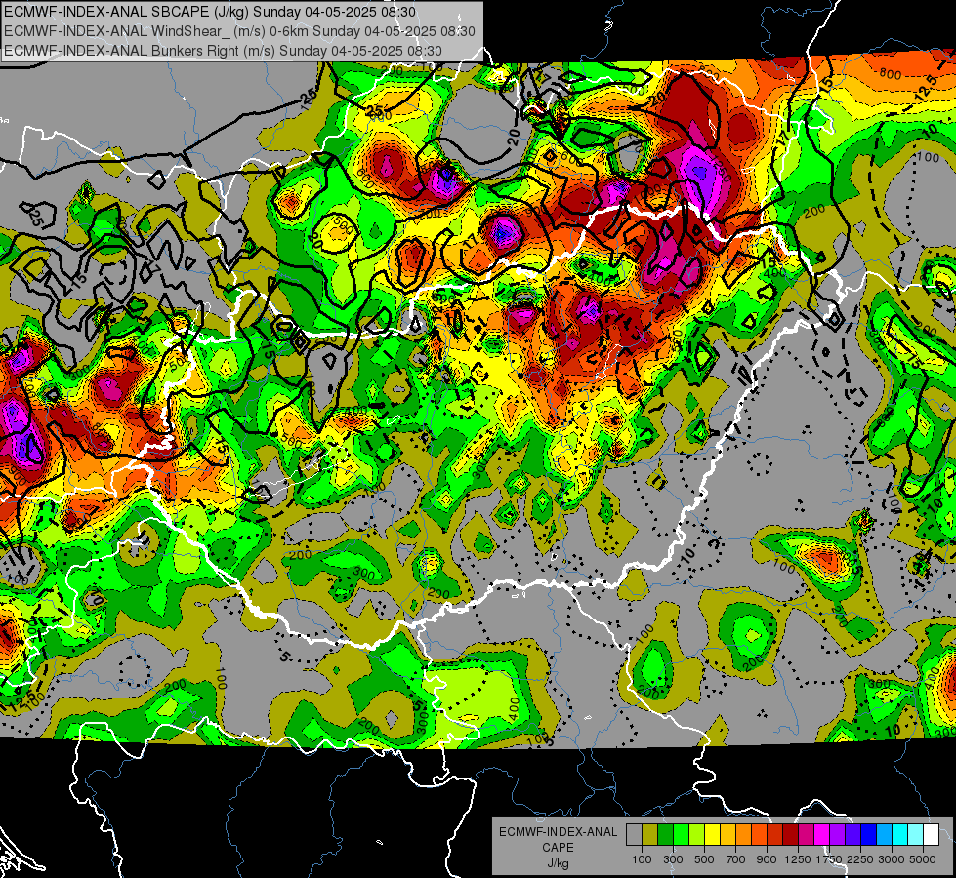Viewport: 956px width, 878px height.
Task: Select the pure blue legend swatch
Action: click(x=869, y=834)
